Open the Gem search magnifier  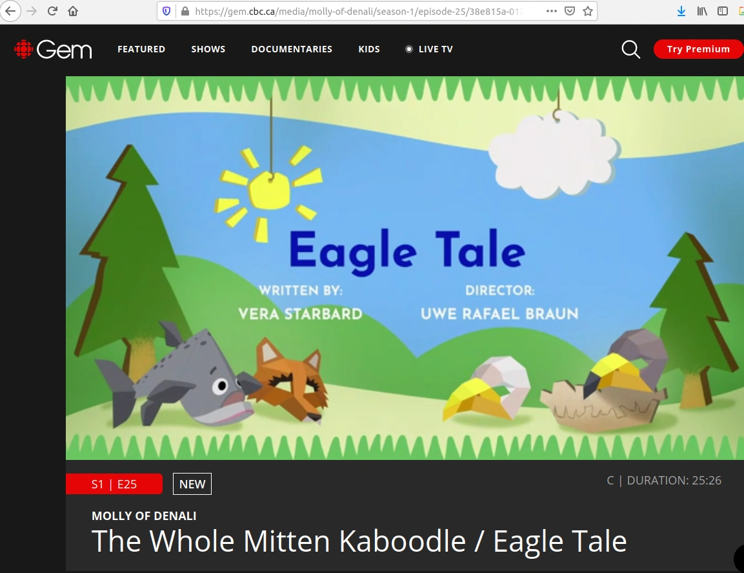click(630, 49)
